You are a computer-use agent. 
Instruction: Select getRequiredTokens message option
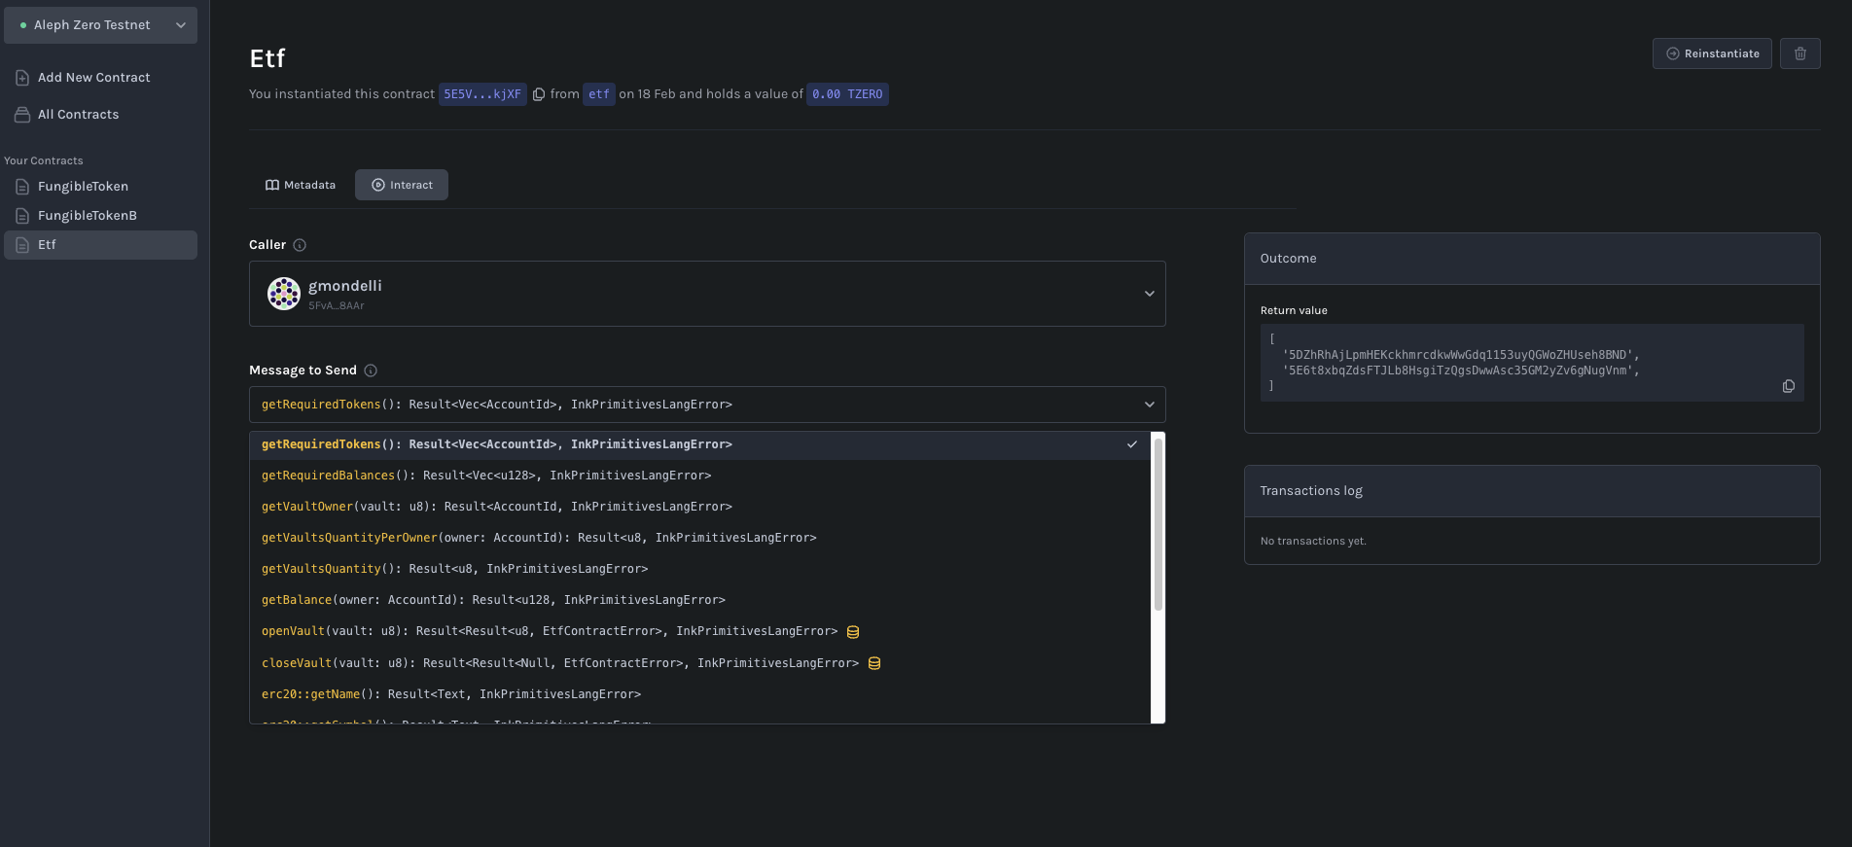700,444
